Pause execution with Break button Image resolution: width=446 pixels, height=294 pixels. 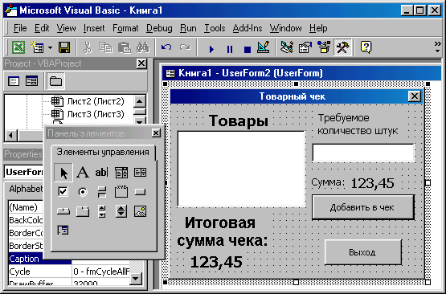pos(230,49)
